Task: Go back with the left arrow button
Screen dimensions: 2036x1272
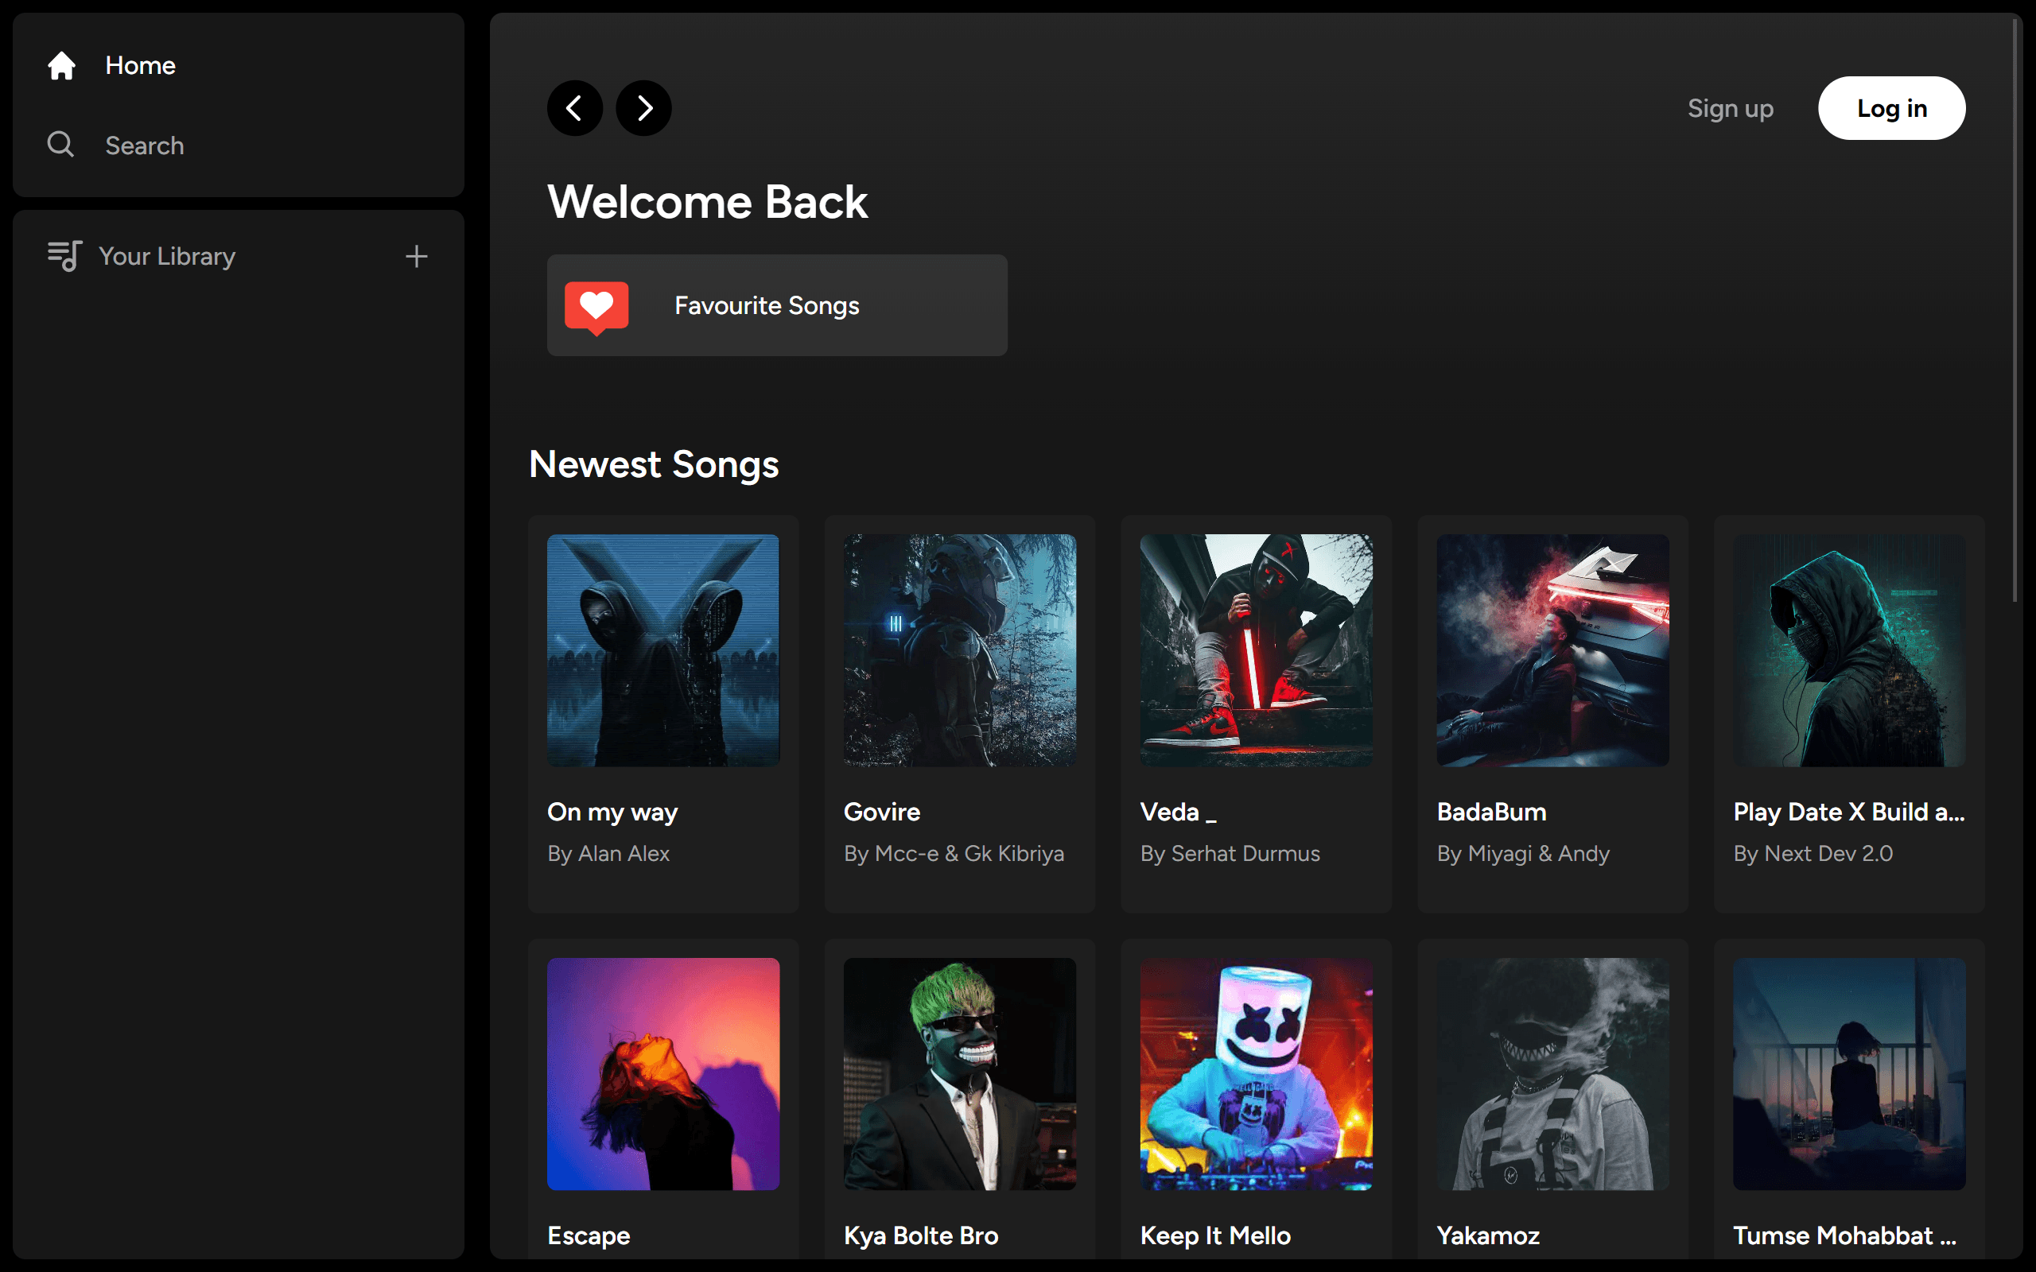Action: pyautogui.click(x=576, y=107)
